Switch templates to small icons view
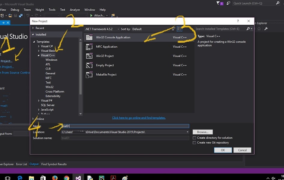284x180 pixels. point(173,29)
